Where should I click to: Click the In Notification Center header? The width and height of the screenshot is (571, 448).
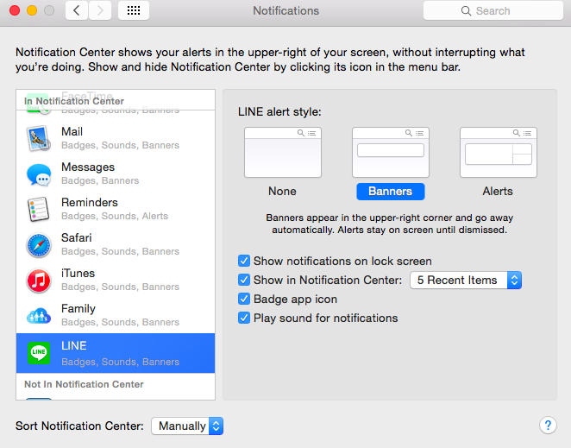(74, 101)
